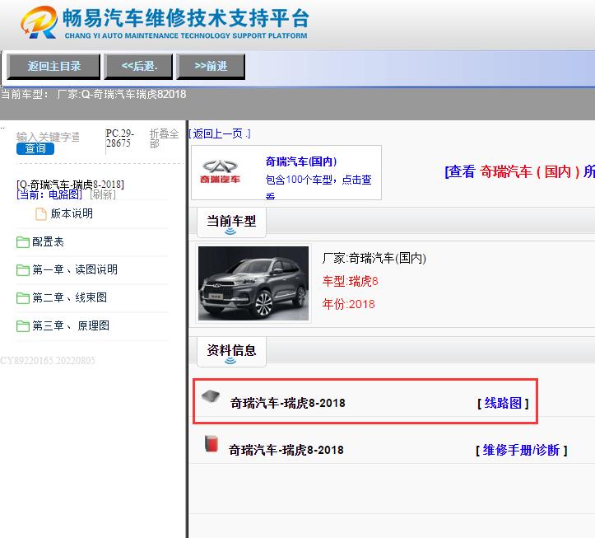This screenshot has height=538, width=595.
Task: Click 当前车型 breadcrumb bar text
Action: 93,94
